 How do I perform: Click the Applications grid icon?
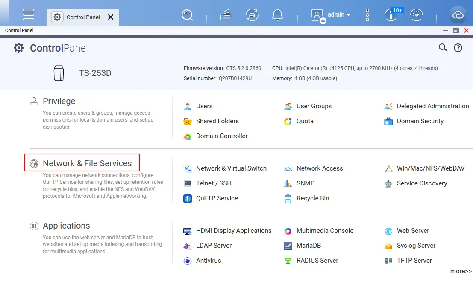click(34, 226)
